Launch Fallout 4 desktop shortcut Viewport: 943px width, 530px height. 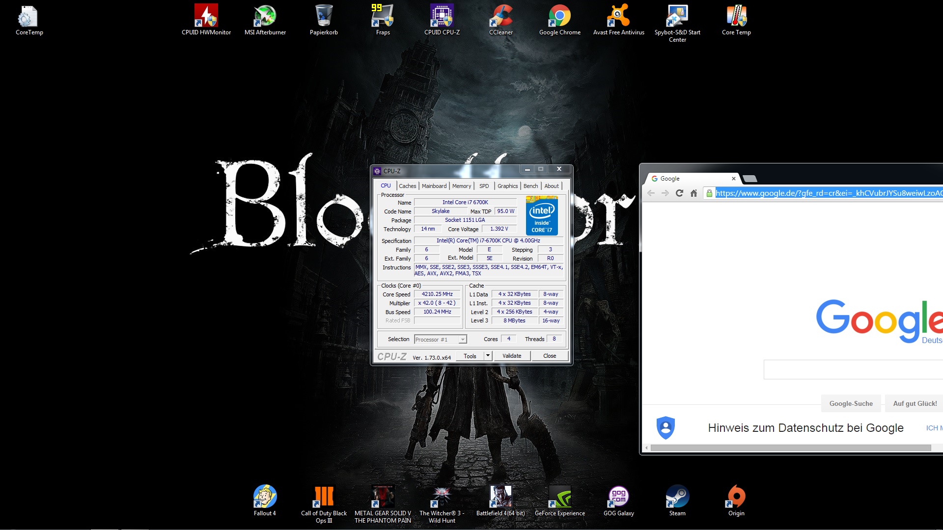click(265, 501)
